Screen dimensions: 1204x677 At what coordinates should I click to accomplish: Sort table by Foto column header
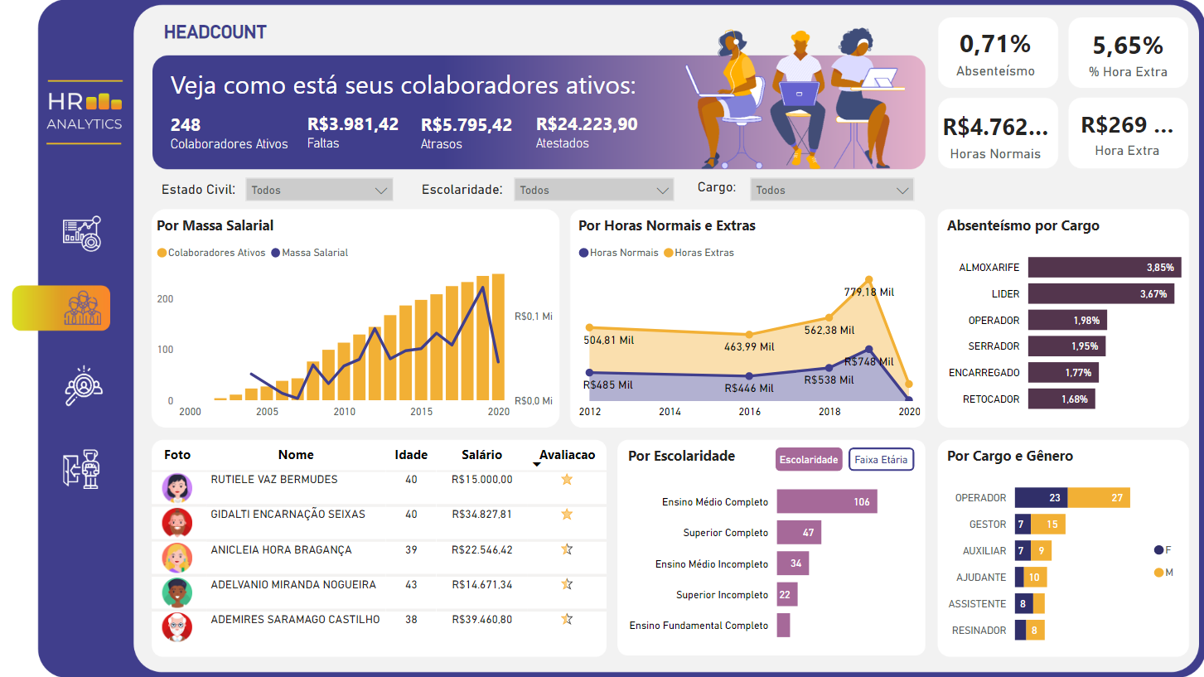click(x=177, y=454)
